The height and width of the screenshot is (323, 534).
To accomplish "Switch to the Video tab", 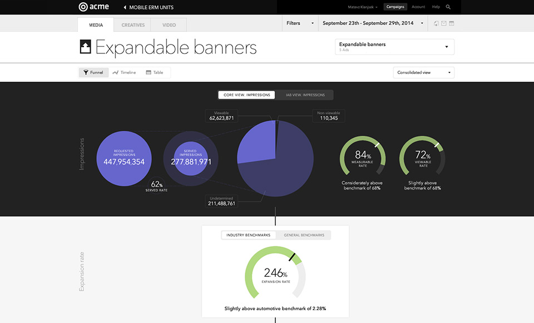I will 169,25.
